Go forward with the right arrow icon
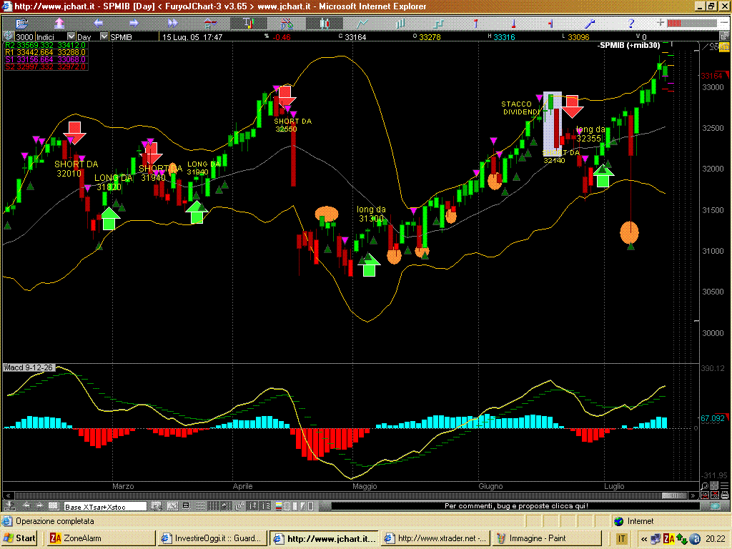 (134, 23)
